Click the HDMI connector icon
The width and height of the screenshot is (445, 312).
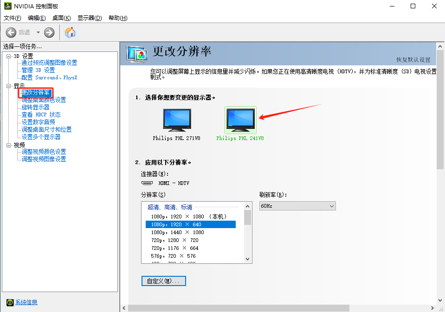coord(147,183)
